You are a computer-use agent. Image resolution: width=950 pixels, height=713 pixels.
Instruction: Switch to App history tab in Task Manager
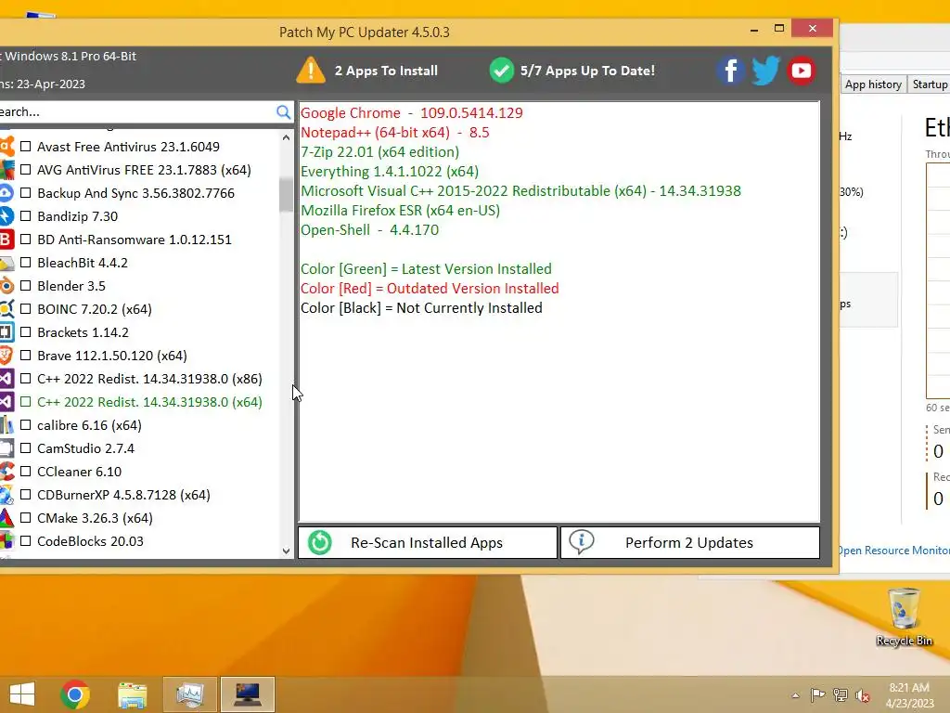[x=873, y=84]
